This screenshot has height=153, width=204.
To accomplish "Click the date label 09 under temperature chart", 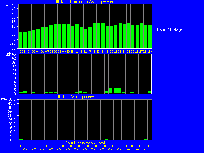I will click(x=64, y=52).
